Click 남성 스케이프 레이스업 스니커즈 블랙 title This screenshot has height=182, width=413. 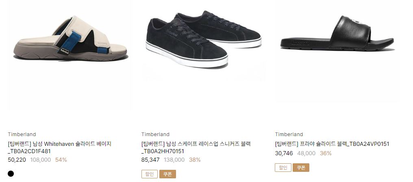(196, 147)
